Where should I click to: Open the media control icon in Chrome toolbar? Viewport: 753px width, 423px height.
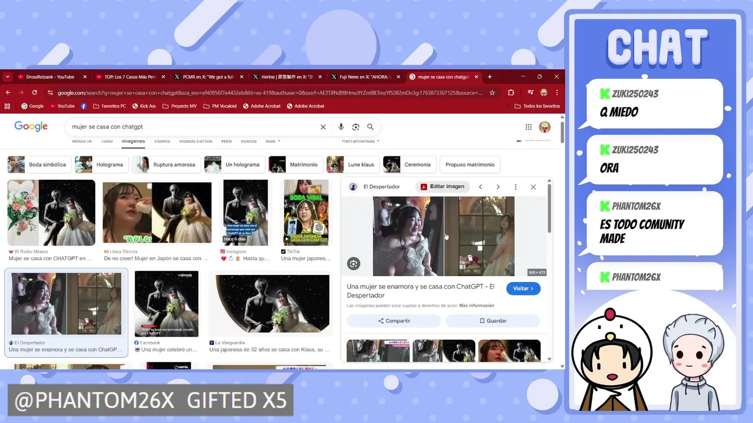[531, 92]
